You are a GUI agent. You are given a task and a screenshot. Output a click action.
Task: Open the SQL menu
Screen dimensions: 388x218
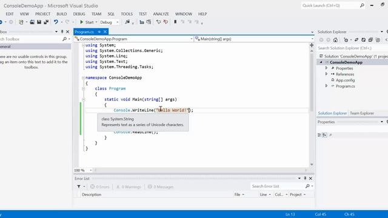coord(111,14)
